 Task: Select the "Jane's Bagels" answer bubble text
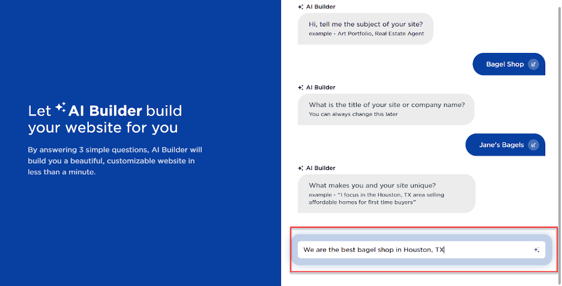(x=501, y=145)
